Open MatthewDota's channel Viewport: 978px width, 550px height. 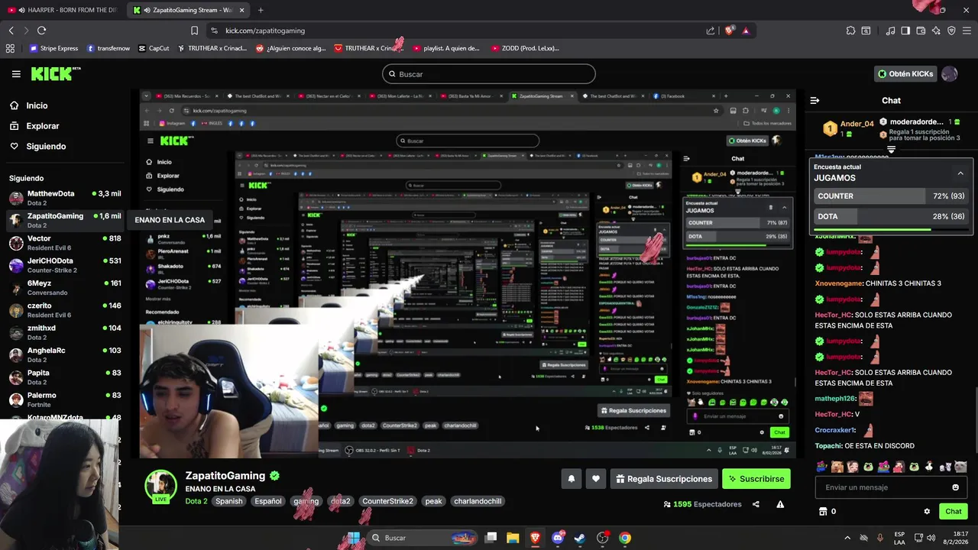pyautogui.click(x=65, y=198)
